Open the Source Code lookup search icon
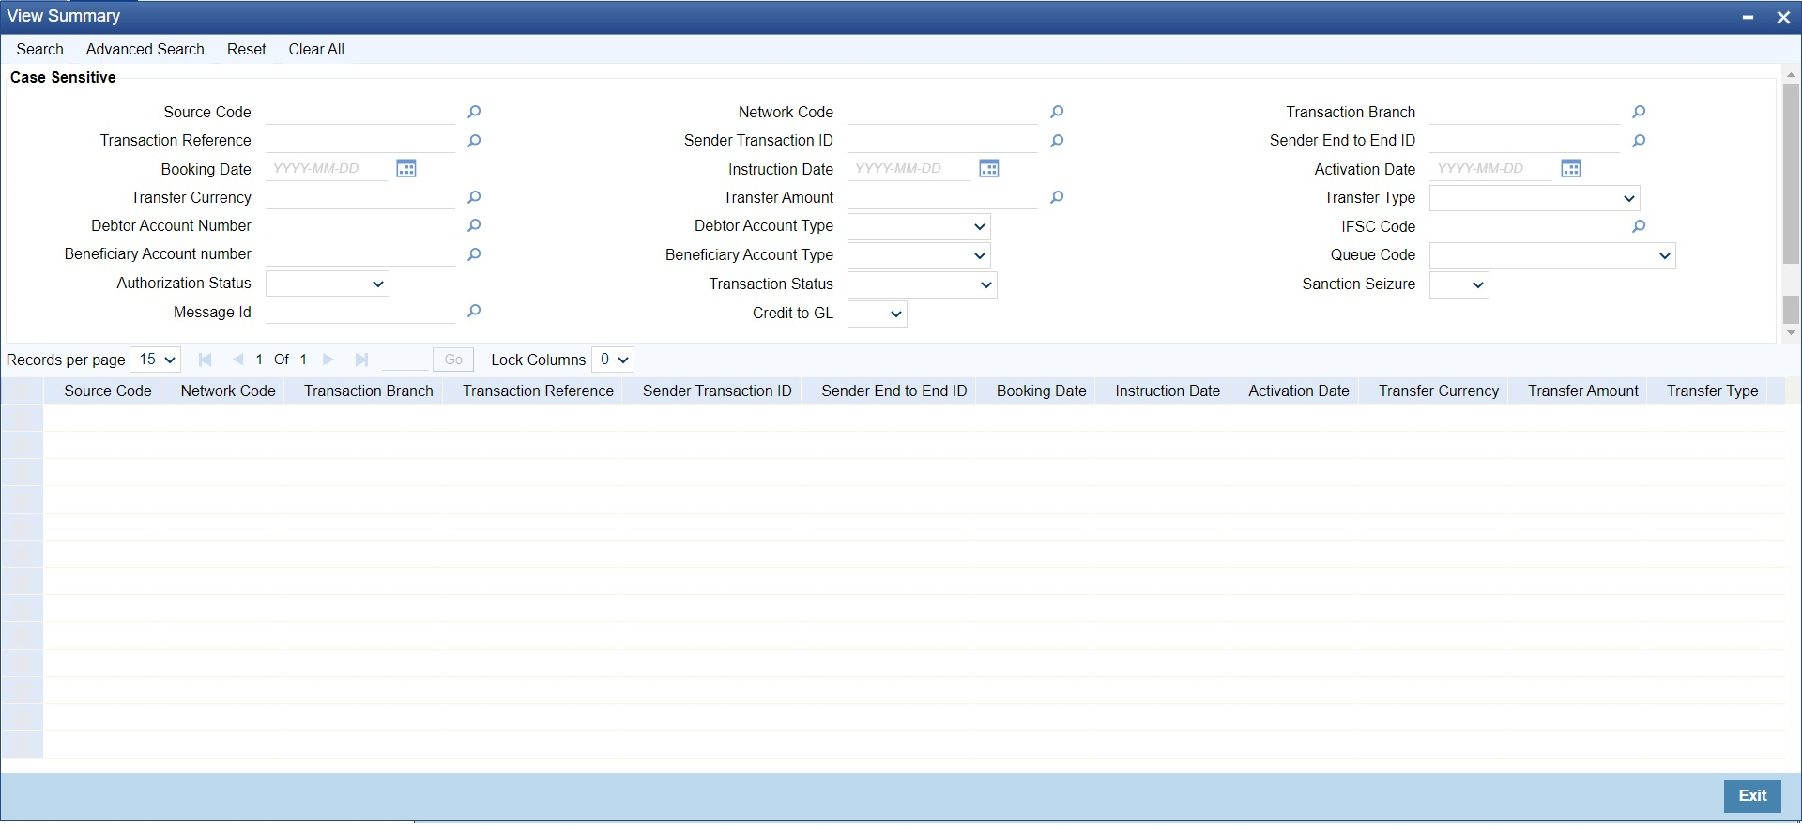This screenshot has height=828, width=1802. 474,112
